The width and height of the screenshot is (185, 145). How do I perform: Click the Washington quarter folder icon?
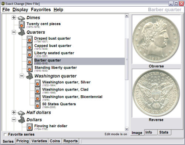pos(30,76)
